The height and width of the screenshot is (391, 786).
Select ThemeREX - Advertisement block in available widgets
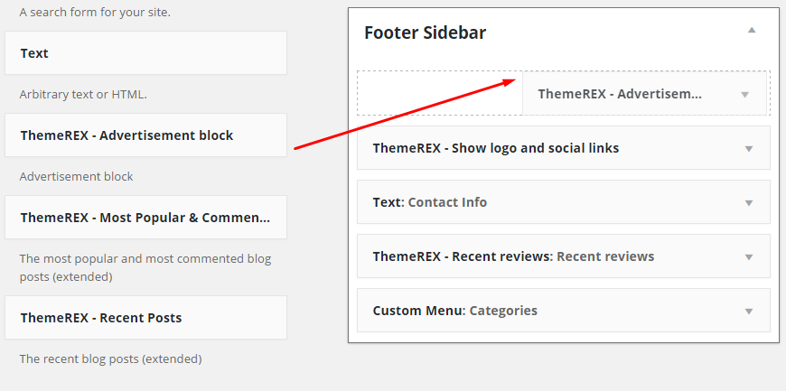(145, 135)
